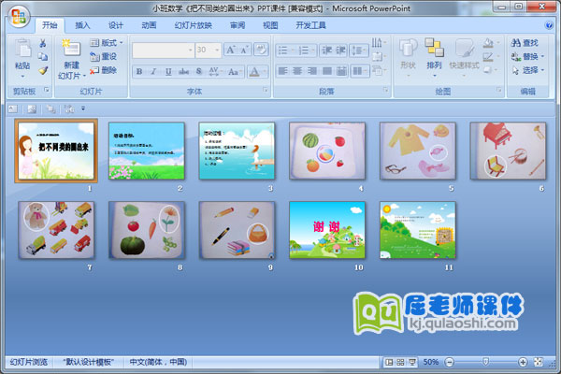Image resolution: width=561 pixels, height=374 pixels.
Task: Start Slide Show from status bar icon
Action: tap(412, 362)
